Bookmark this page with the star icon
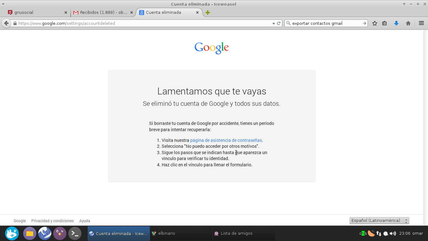This screenshot has height=241, width=428. point(375,23)
